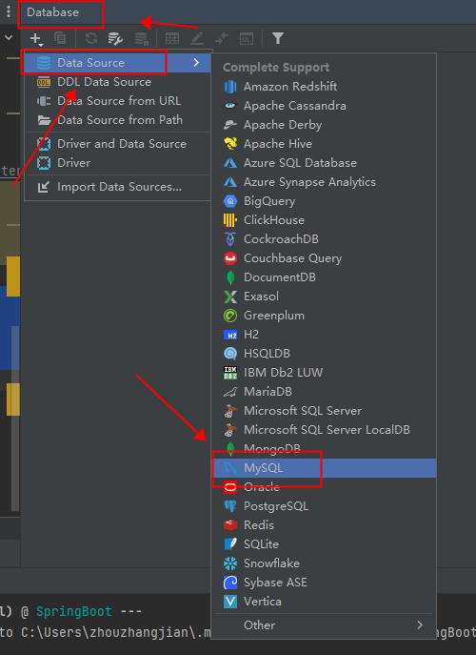Open Data Source Properties wrench icon
476x655 pixels.
[x=115, y=38]
